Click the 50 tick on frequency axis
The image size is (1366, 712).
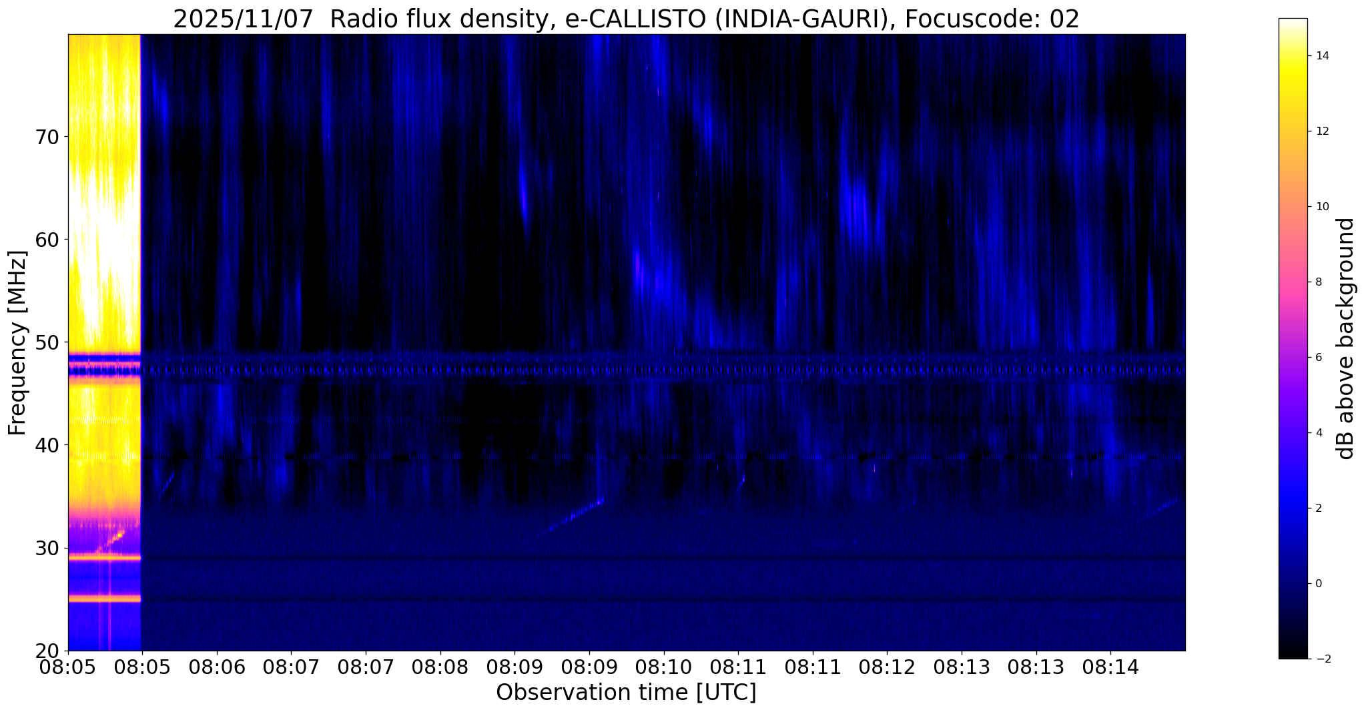[x=46, y=342]
